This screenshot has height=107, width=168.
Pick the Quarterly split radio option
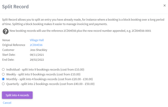[3, 84]
